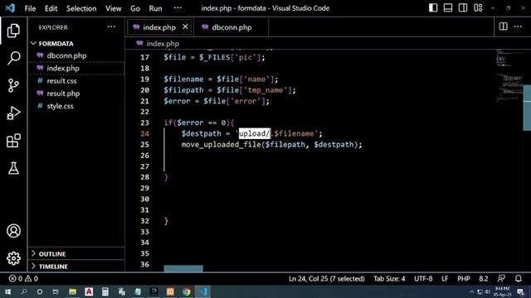
Task: Toggle secondary side bar layout icon
Action: (x=463, y=7)
